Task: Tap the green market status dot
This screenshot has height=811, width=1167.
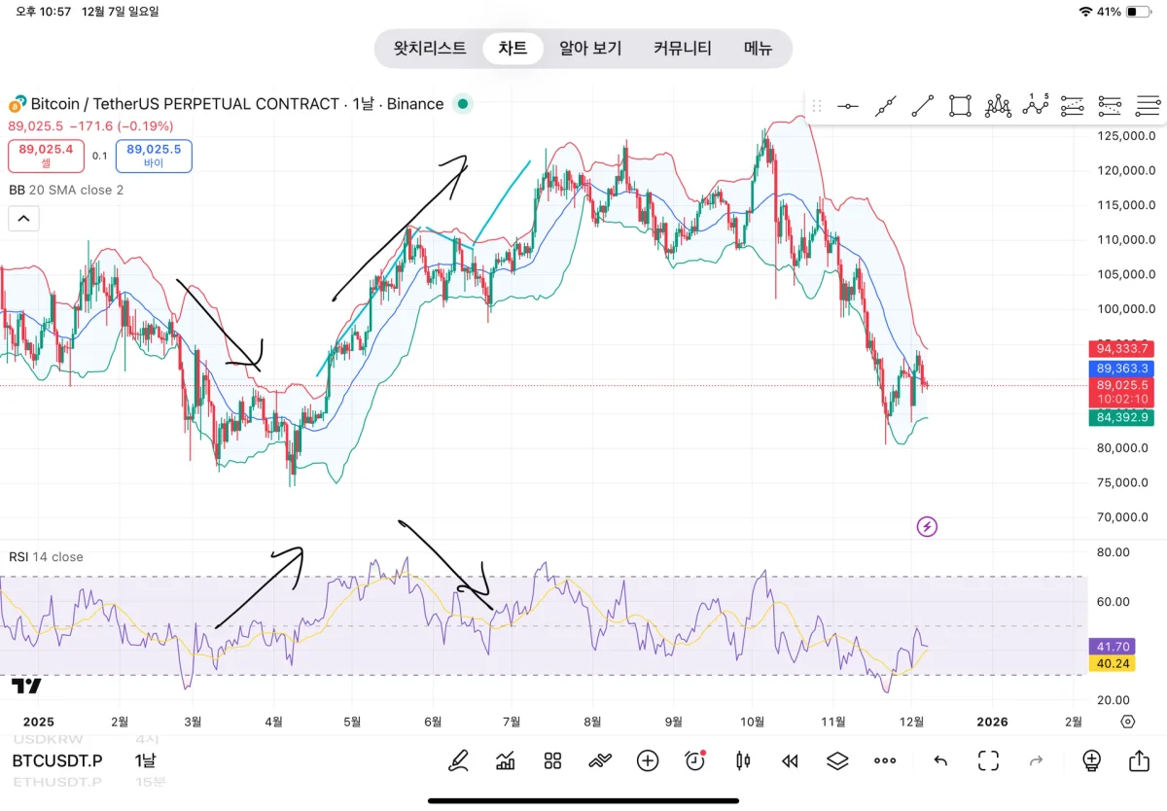Action: pyautogui.click(x=463, y=104)
